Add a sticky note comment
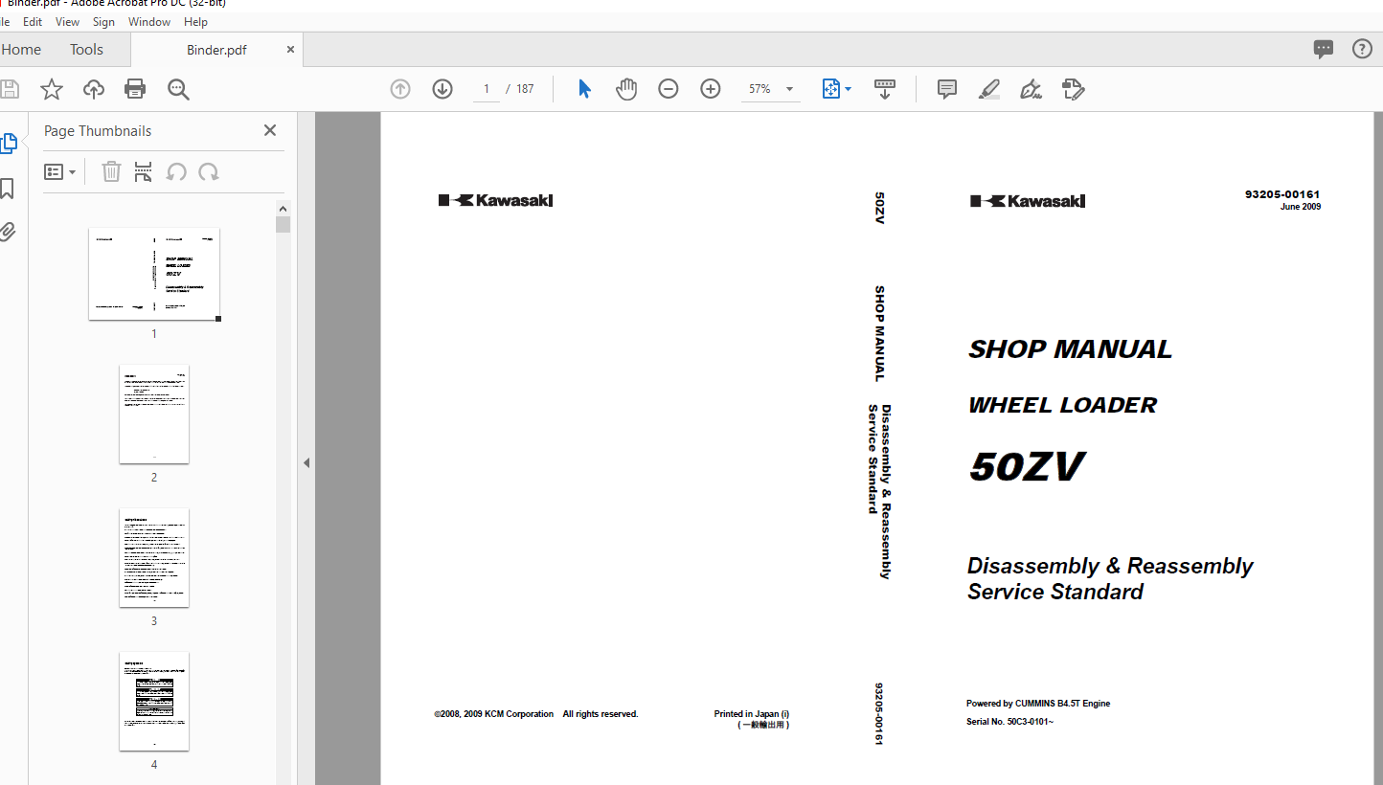This screenshot has height=785, width=1383. 947,89
